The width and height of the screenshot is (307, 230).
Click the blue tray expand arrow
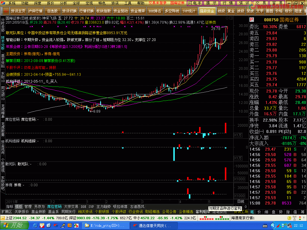pyautogui.click(x=274, y=226)
